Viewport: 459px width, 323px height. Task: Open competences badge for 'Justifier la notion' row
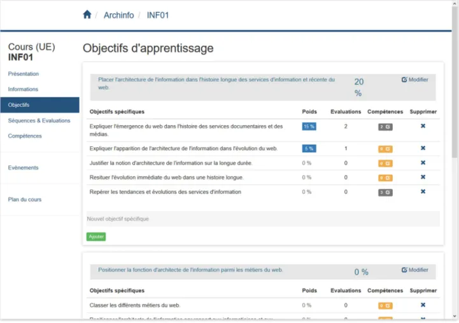385,163
